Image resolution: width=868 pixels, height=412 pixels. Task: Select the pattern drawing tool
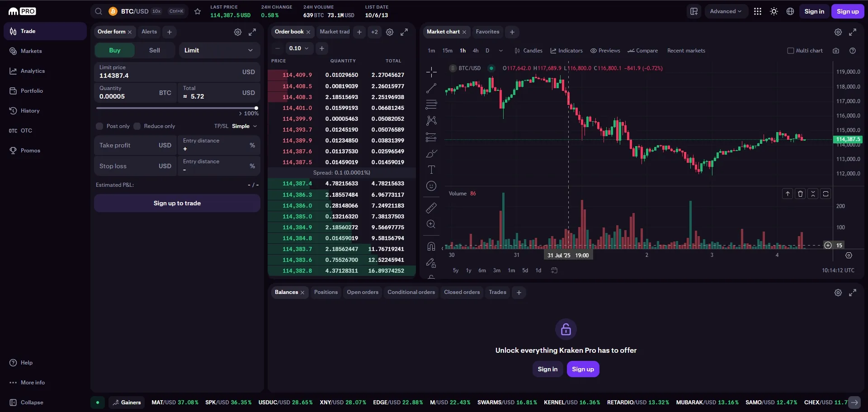[431, 121]
